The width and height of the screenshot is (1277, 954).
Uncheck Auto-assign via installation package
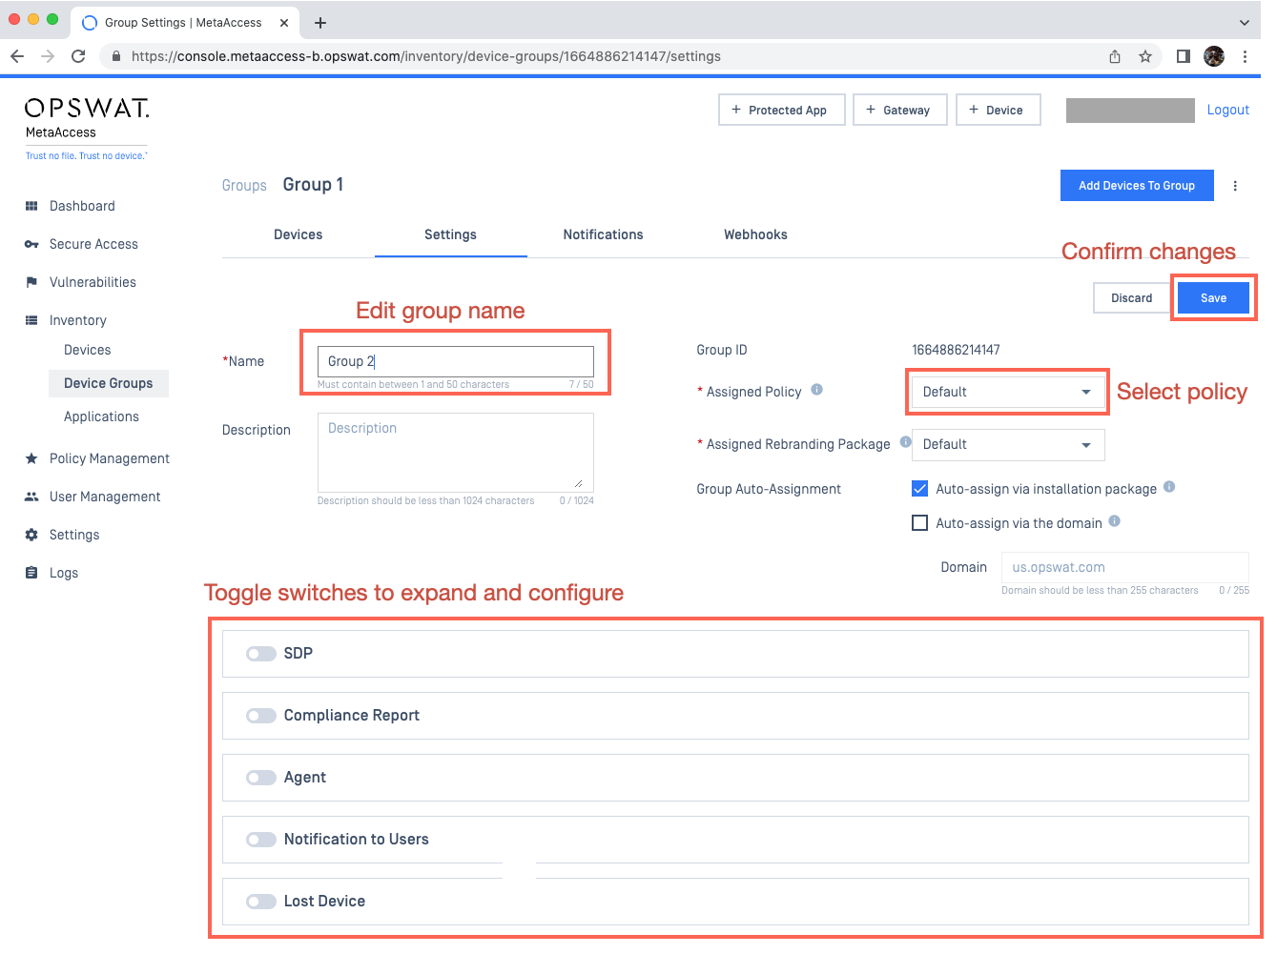pyautogui.click(x=920, y=489)
